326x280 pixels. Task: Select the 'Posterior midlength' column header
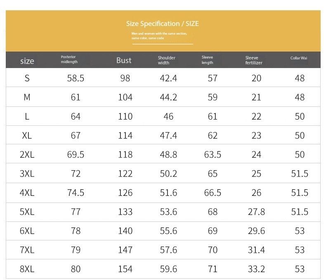[x=69, y=59]
